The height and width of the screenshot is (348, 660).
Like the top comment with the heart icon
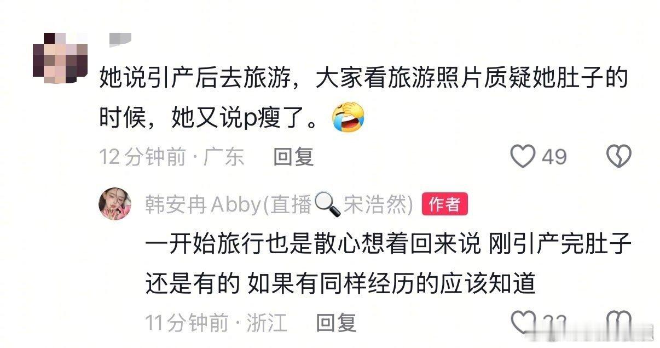point(523,157)
